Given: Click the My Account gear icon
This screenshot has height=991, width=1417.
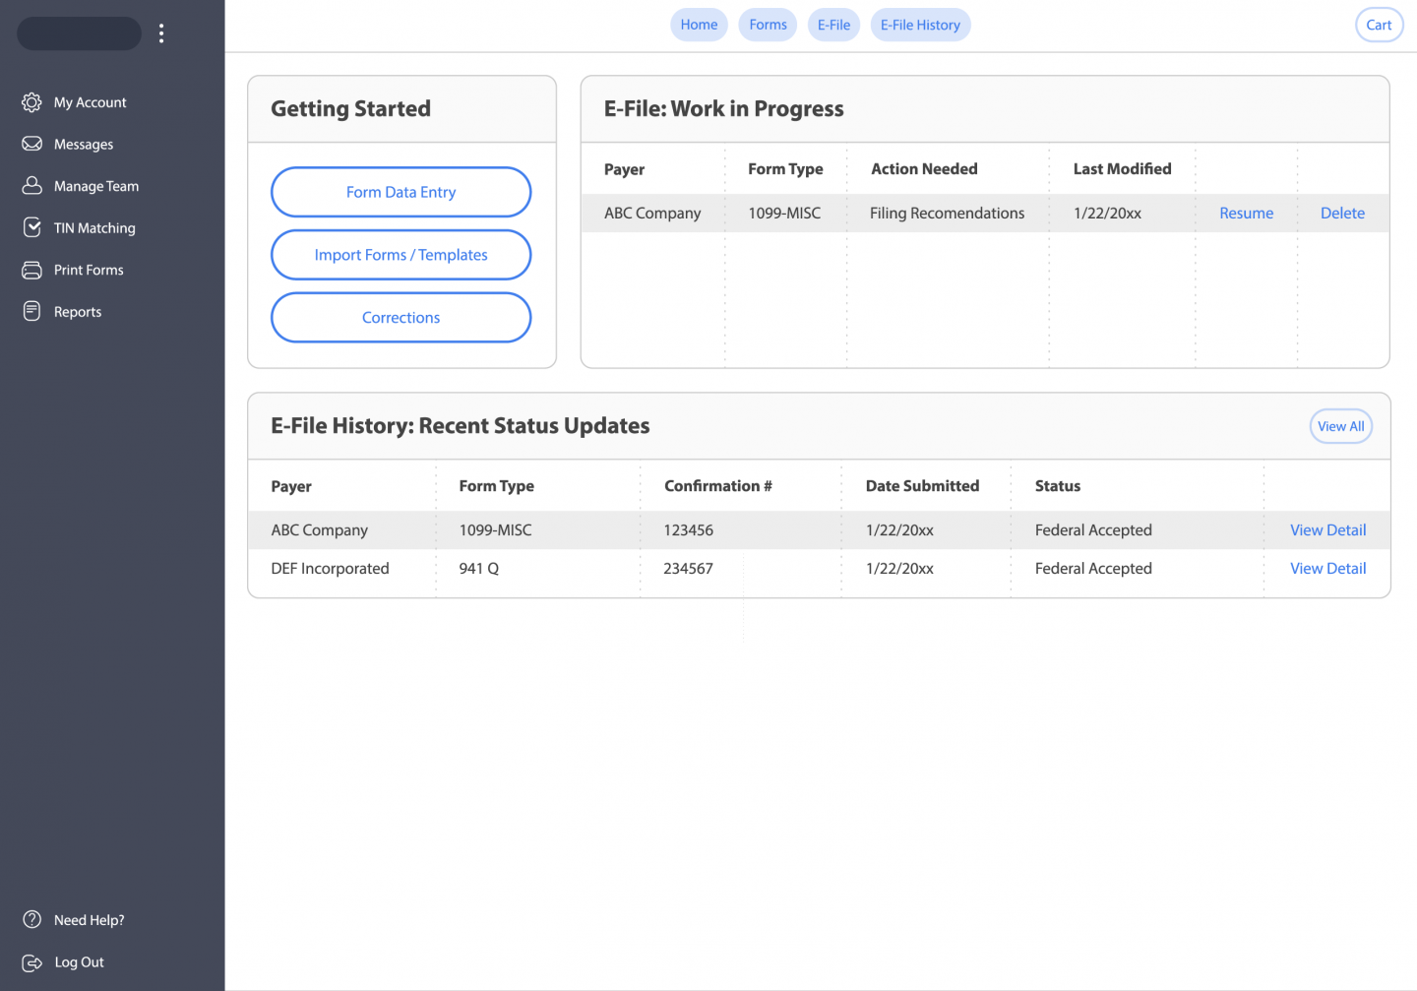Looking at the screenshot, I should point(31,102).
